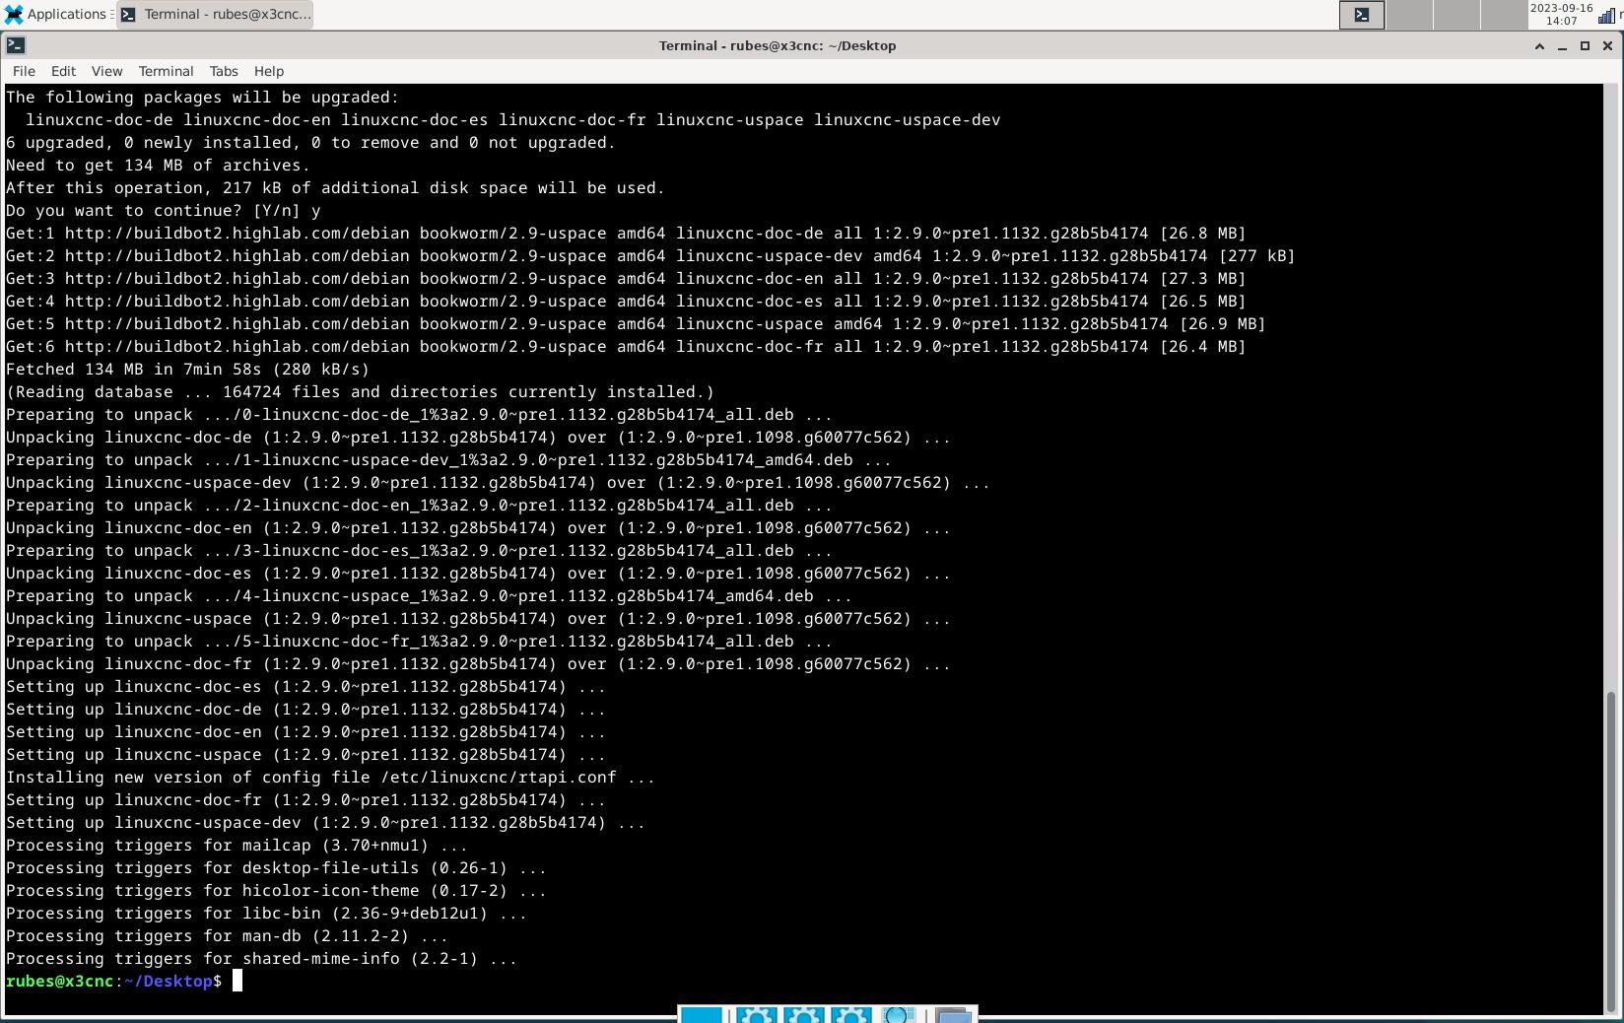
Task: Minimize the terminal window
Action: [1562, 45]
